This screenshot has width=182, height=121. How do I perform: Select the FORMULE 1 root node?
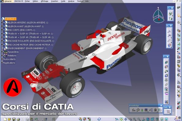coord(10,19)
